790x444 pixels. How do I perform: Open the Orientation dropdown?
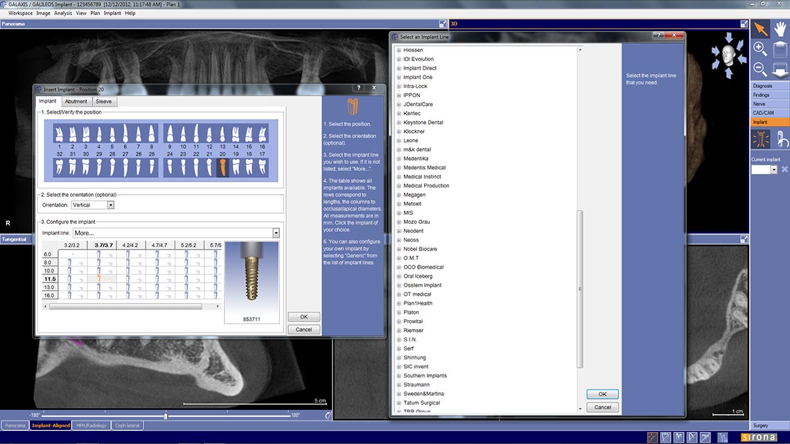(x=110, y=205)
